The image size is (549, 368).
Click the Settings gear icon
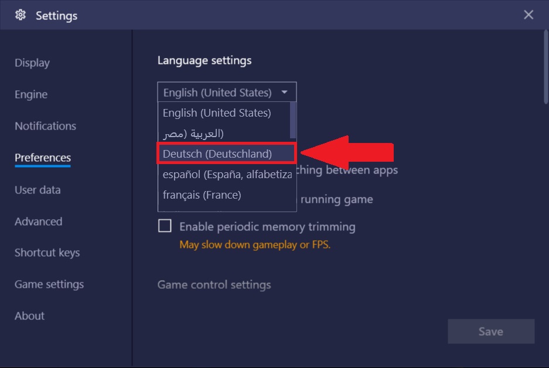click(21, 15)
